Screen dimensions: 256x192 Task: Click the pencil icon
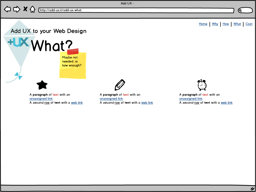pos(120,85)
